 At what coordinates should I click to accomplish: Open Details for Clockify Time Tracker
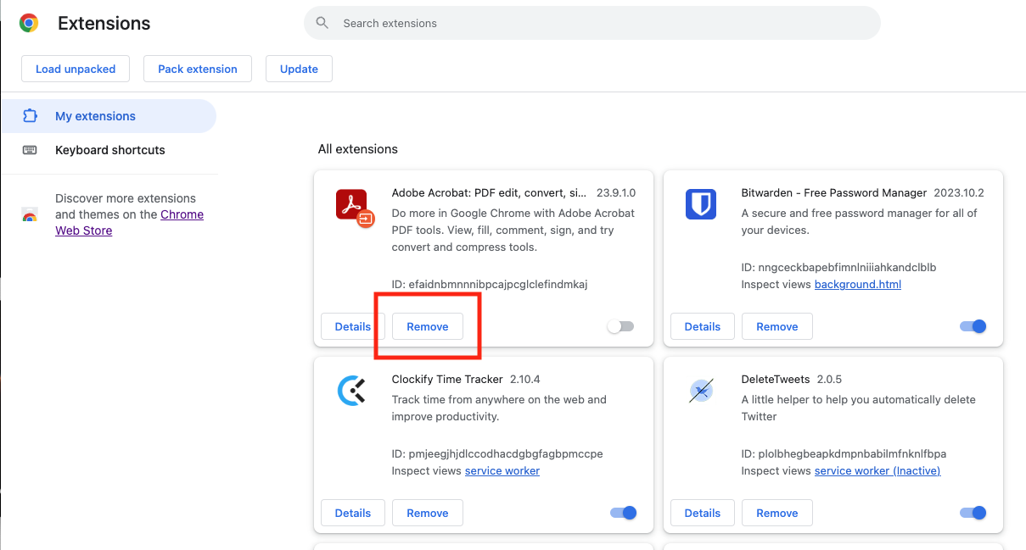point(353,513)
